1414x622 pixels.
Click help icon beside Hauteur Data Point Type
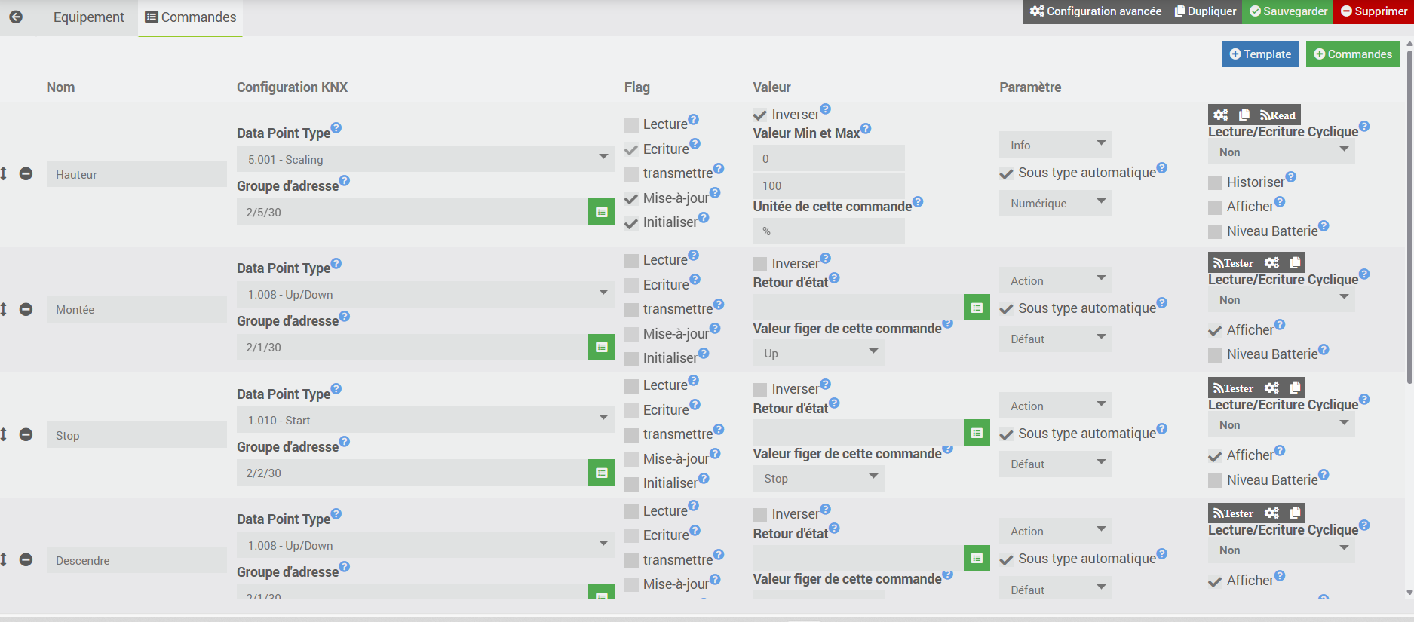click(336, 127)
